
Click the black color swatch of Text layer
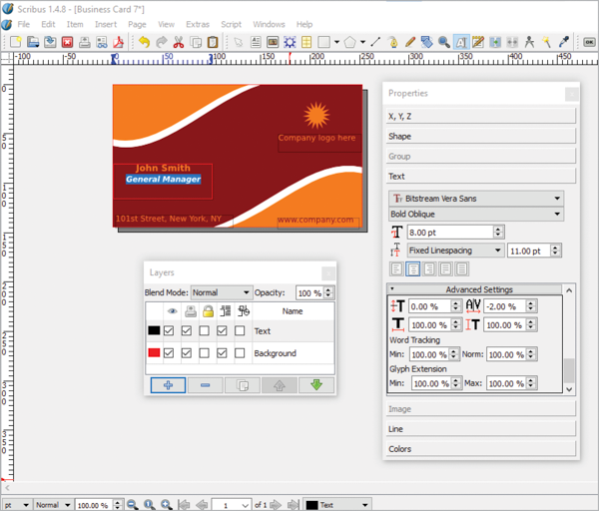pos(154,330)
